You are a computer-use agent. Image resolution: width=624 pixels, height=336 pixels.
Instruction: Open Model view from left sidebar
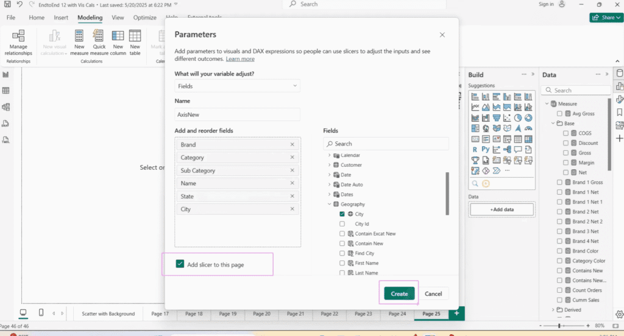pyautogui.click(x=6, y=107)
